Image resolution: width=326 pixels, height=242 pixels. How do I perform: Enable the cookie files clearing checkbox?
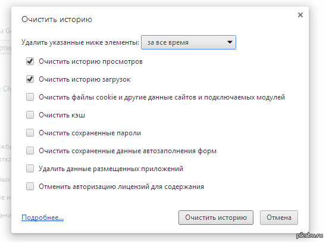click(x=30, y=97)
